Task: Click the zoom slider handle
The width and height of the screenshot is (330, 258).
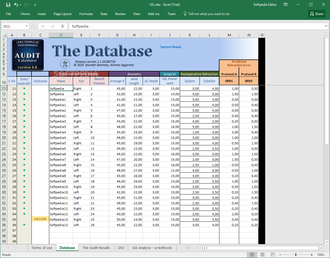Action: pyautogui.click(x=296, y=255)
